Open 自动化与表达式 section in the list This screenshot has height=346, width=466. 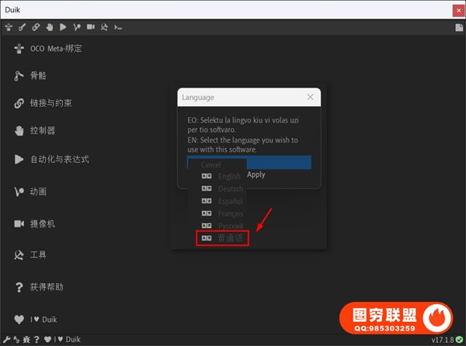59,159
